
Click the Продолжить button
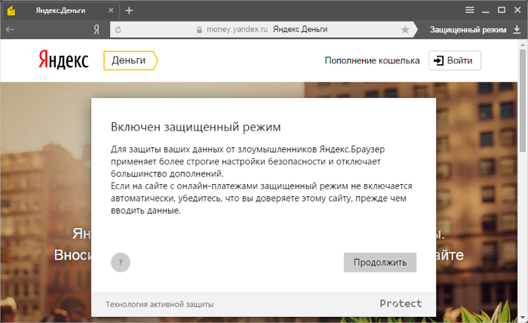pyautogui.click(x=380, y=262)
